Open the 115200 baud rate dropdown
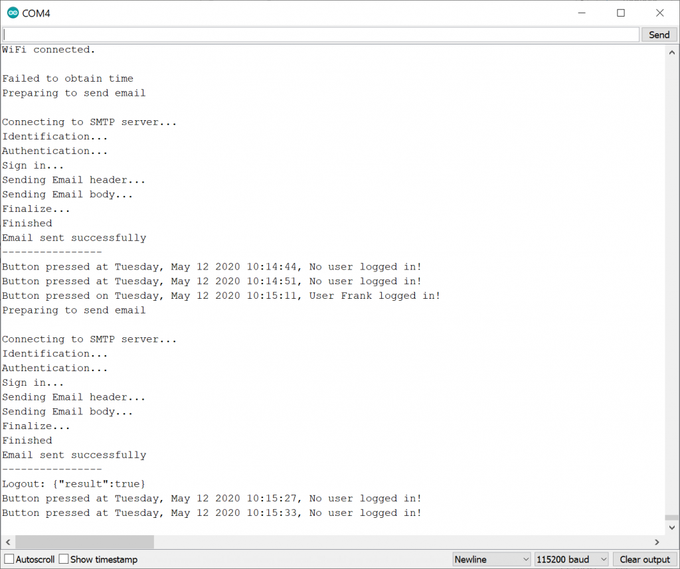 (x=571, y=560)
